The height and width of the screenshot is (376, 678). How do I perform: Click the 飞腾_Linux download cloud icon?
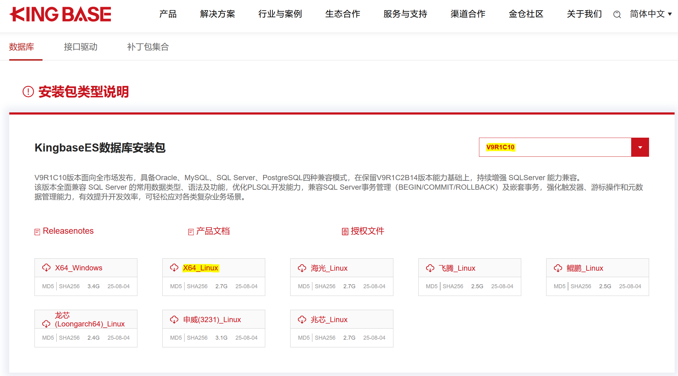pos(430,268)
